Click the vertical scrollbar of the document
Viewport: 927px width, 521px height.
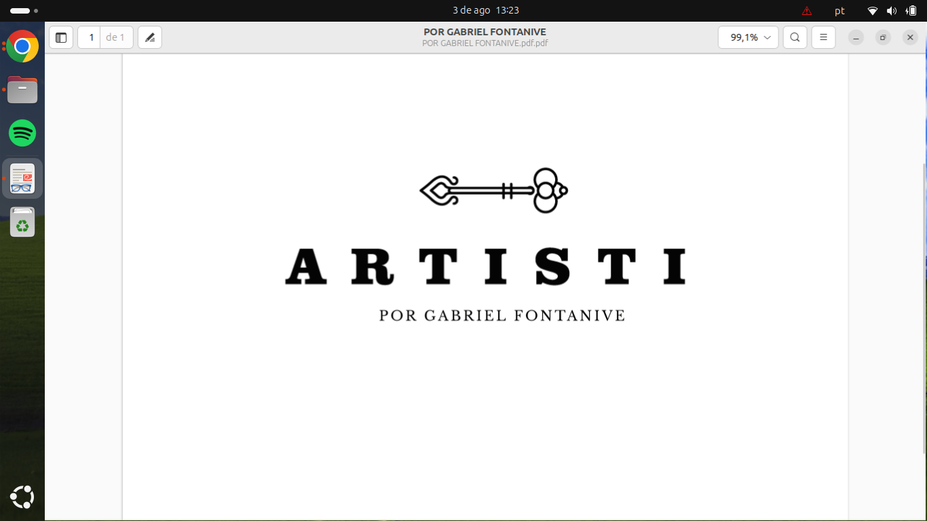pos(924,305)
